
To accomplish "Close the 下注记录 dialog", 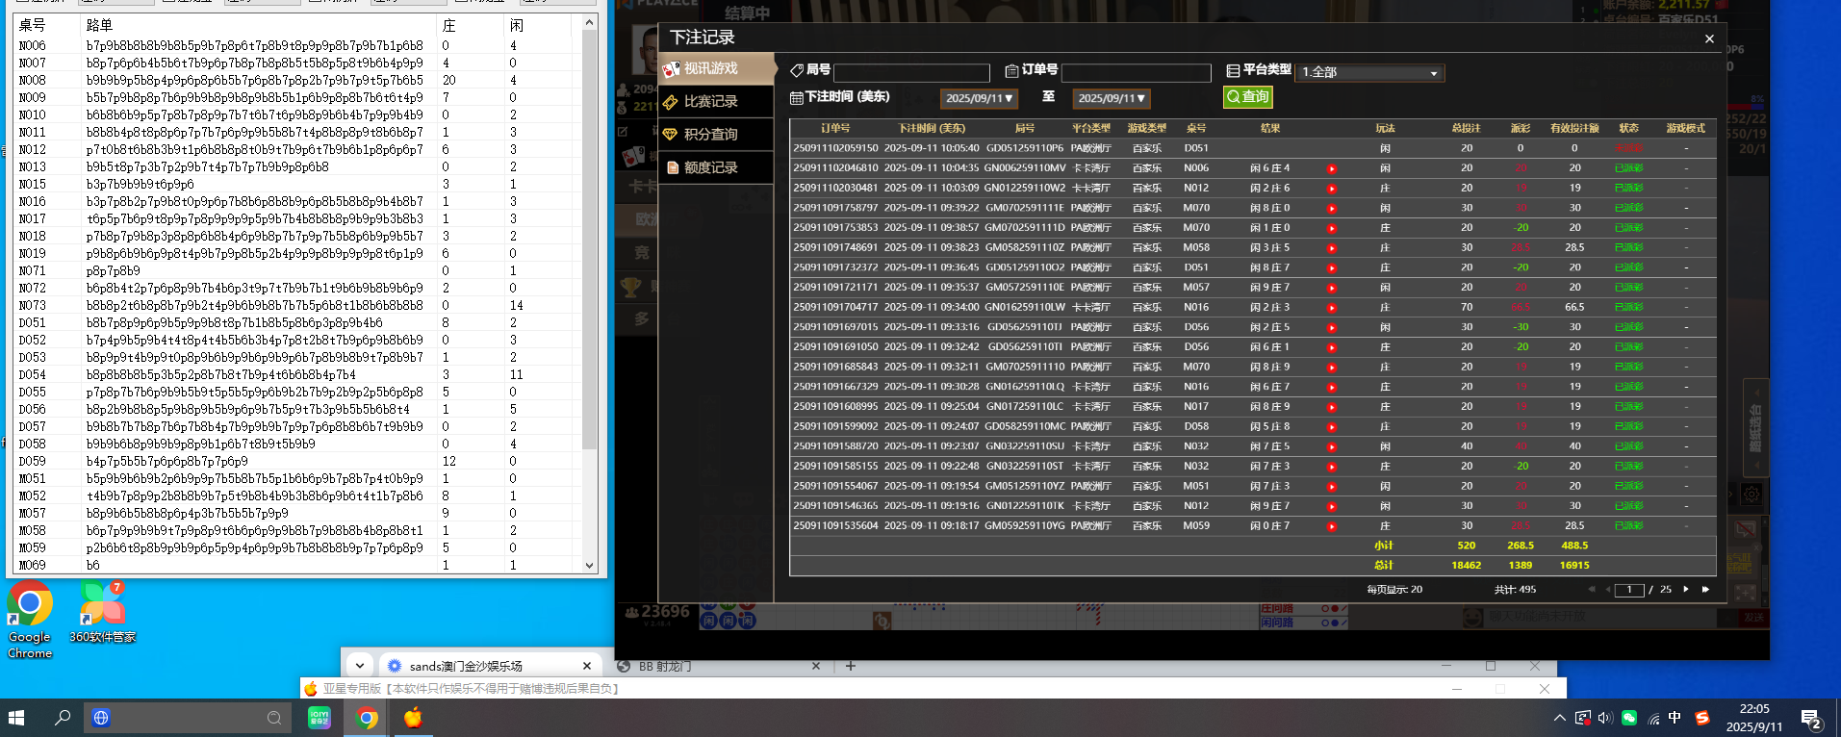I will click(x=1709, y=38).
